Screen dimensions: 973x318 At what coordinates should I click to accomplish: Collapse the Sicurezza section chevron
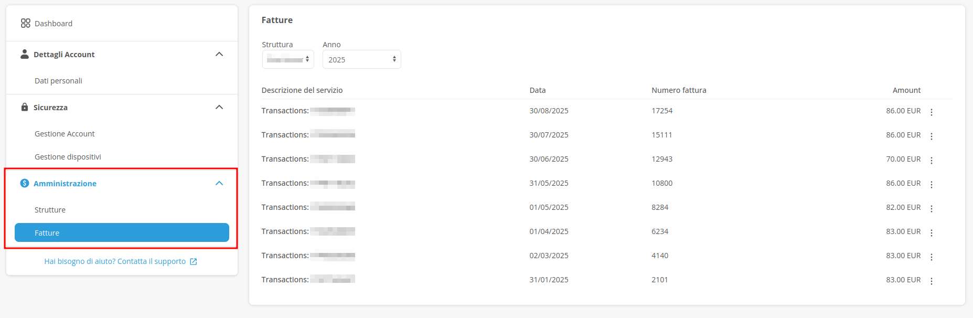point(219,107)
